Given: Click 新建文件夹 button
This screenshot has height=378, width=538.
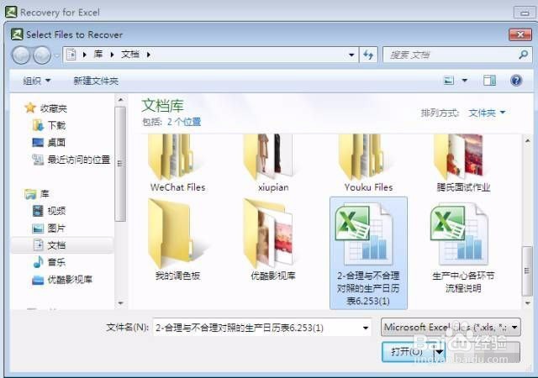Looking at the screenshot, I should (x=96, y=81).
